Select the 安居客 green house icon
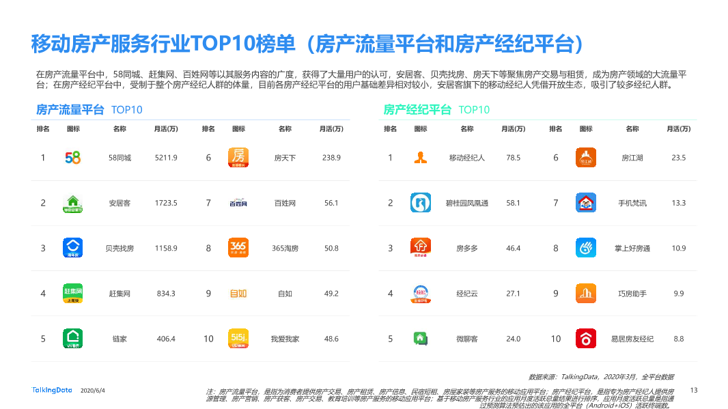Viewport: 728px width, 409px height. click(72, 202)
